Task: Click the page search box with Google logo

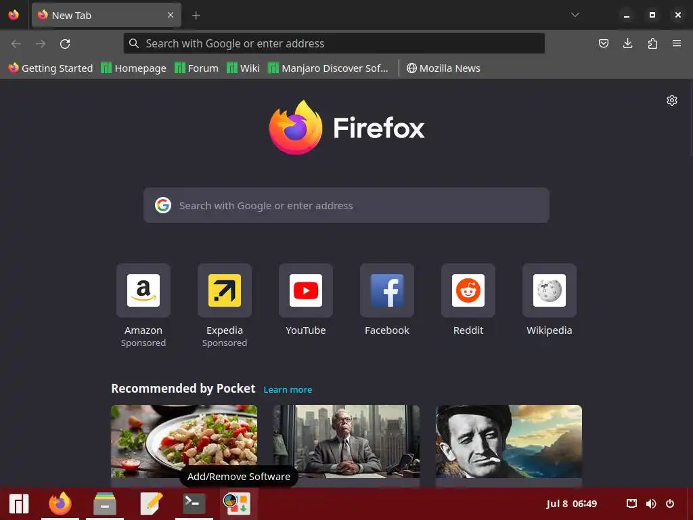Action: (346, 205)
